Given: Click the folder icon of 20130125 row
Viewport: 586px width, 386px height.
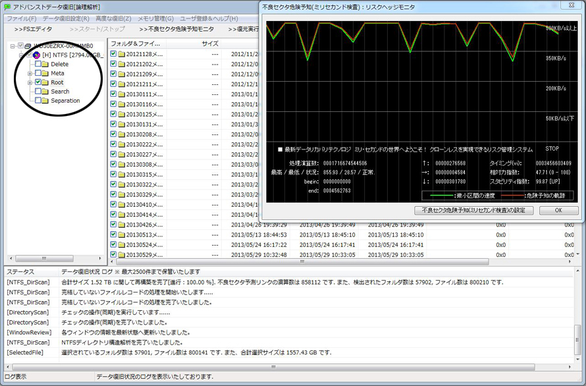Looking at the screenshot, I should 121,114.
